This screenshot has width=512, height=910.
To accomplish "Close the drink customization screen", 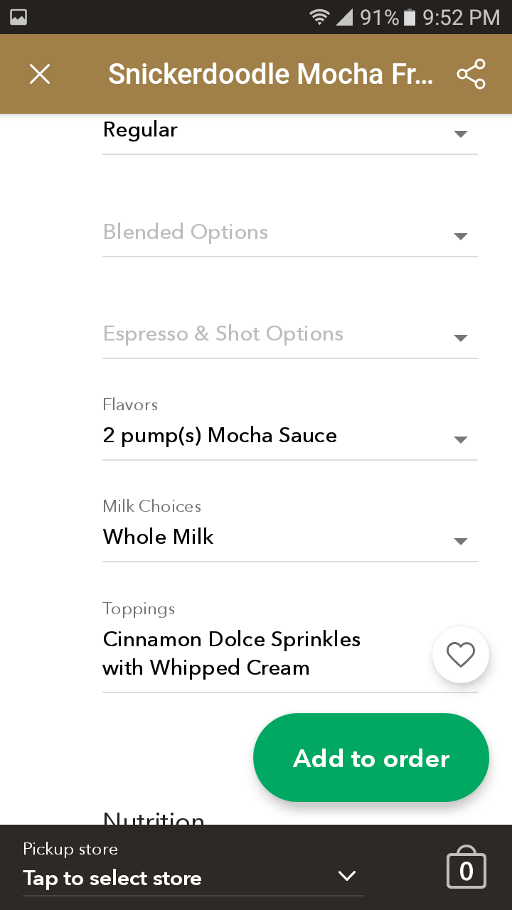I will [40, 74].
